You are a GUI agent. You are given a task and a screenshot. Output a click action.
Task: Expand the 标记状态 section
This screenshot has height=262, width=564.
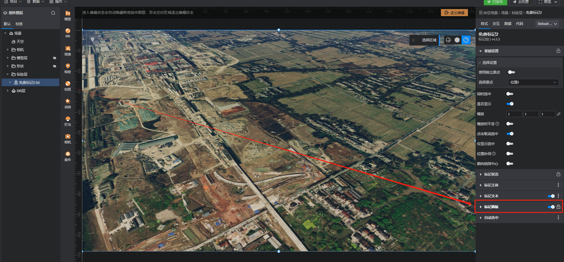click(481, 174)
